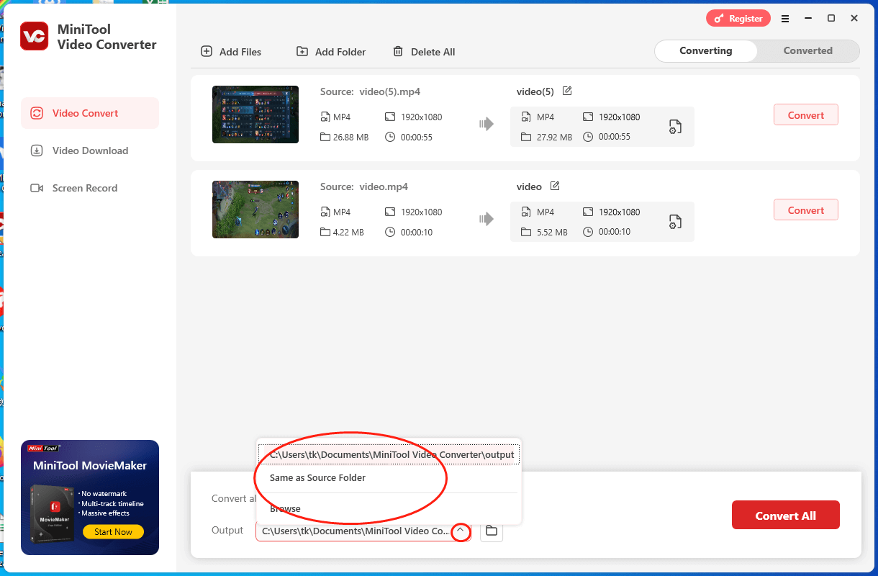Screen dimensions: 878x576
Task: Click source duration 00:00:55
Action: pyautogui.click(x=417, y=138)
